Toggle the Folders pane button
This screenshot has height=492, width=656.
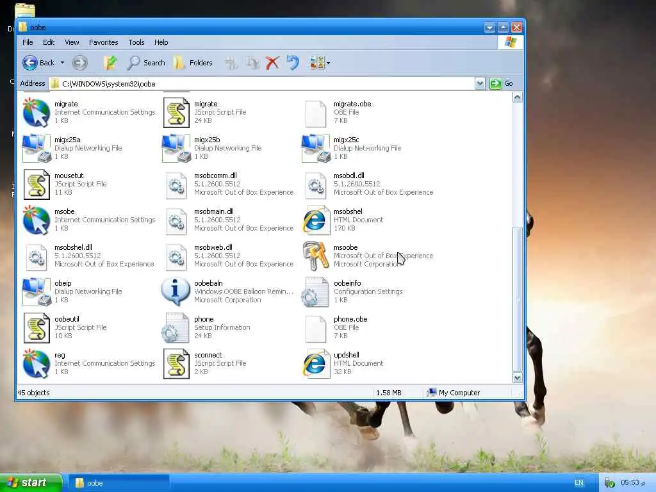tap(193, 63)
